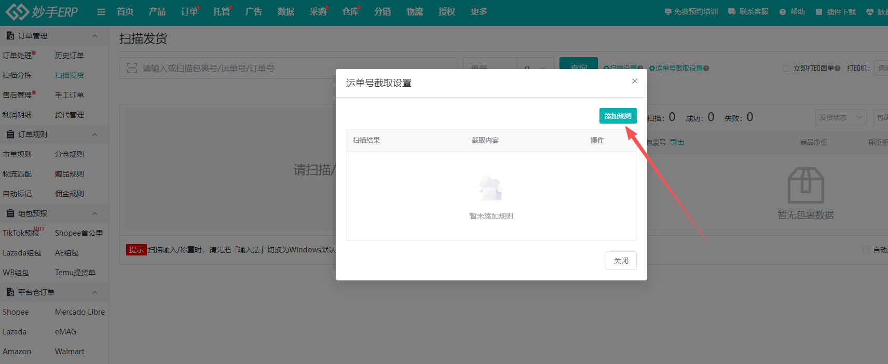The width and height of the screenshot is (888, 364).
Task: Tick the 自动 checkbox at bottom right
Action: point(866,250)
